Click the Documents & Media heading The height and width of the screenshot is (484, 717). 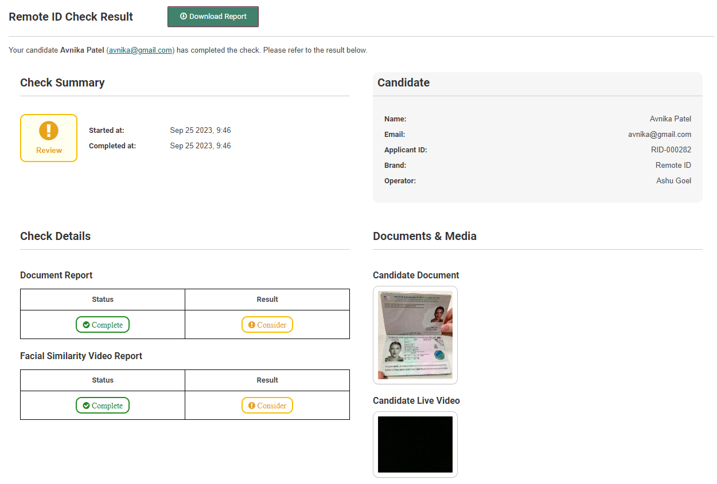(424, 236)
